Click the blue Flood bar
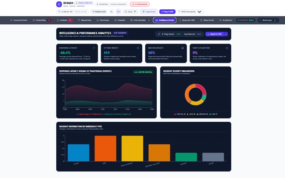The image size is (285, 178). 78,153
